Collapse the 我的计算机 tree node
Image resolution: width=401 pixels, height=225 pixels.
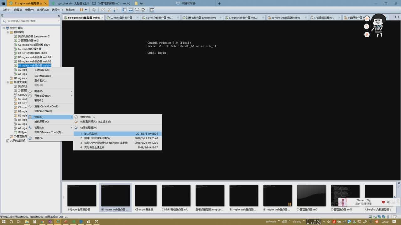(x=3, y=28)
